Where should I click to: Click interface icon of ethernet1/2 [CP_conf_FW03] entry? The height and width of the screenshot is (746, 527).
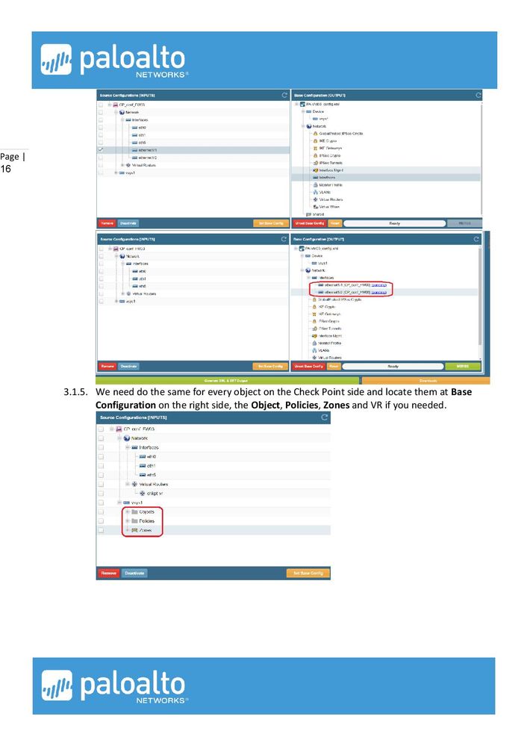320,292
